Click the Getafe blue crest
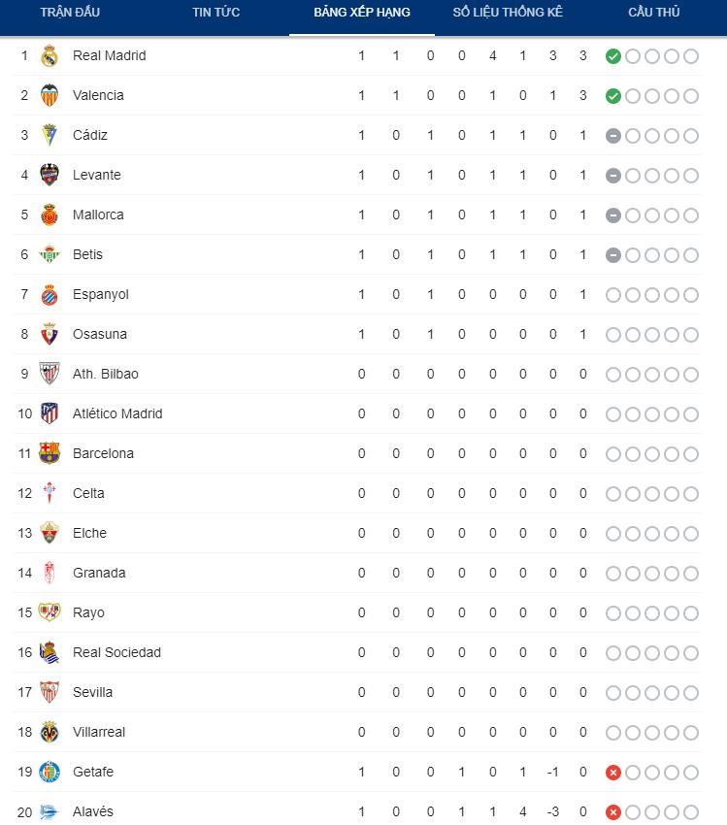This screenshot has height=825, width=727. [50, 772]
